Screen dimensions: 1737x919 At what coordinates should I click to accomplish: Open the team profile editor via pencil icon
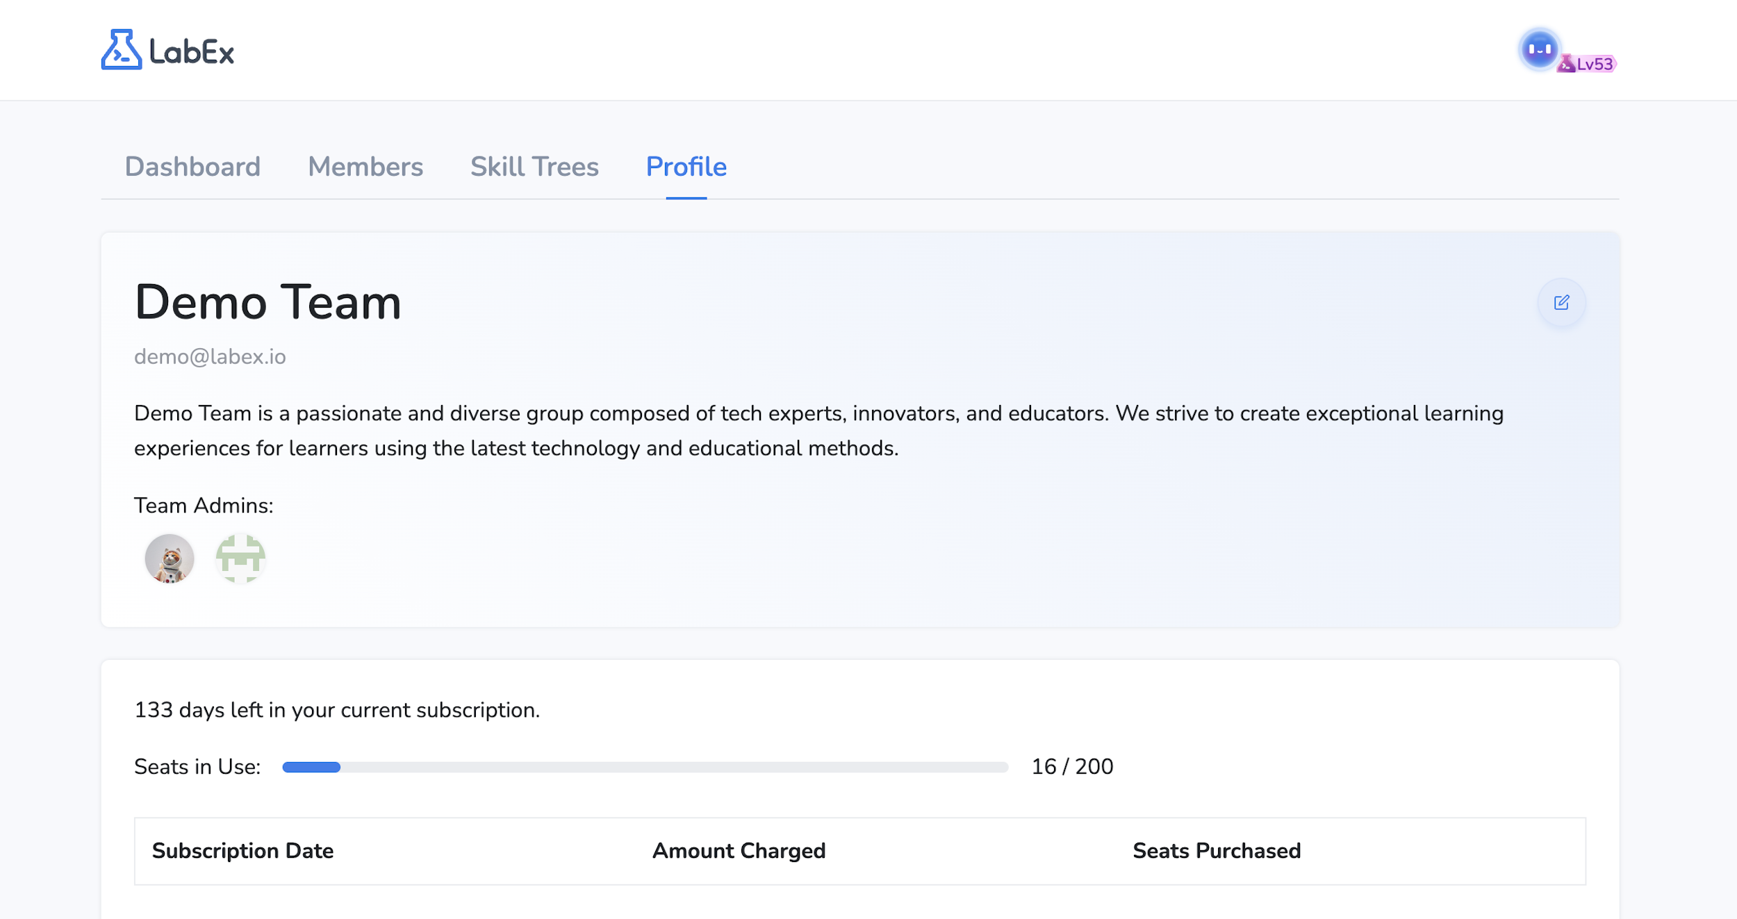pyautogui.click(x=1562, y=302)
